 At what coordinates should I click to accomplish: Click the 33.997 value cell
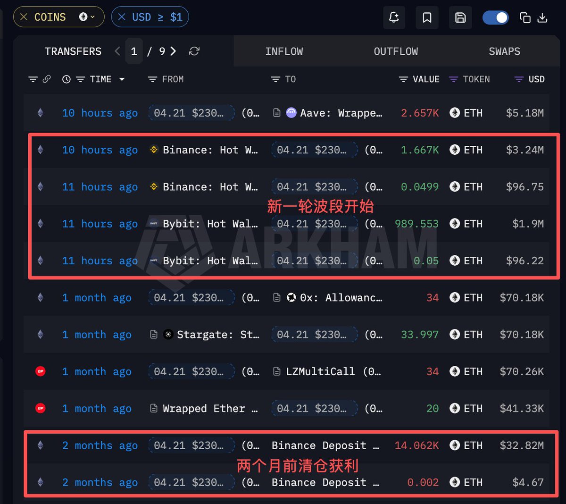(x=420, y=335)
